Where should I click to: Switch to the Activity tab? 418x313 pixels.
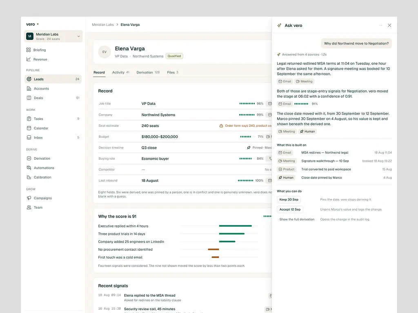click(121, 73)
